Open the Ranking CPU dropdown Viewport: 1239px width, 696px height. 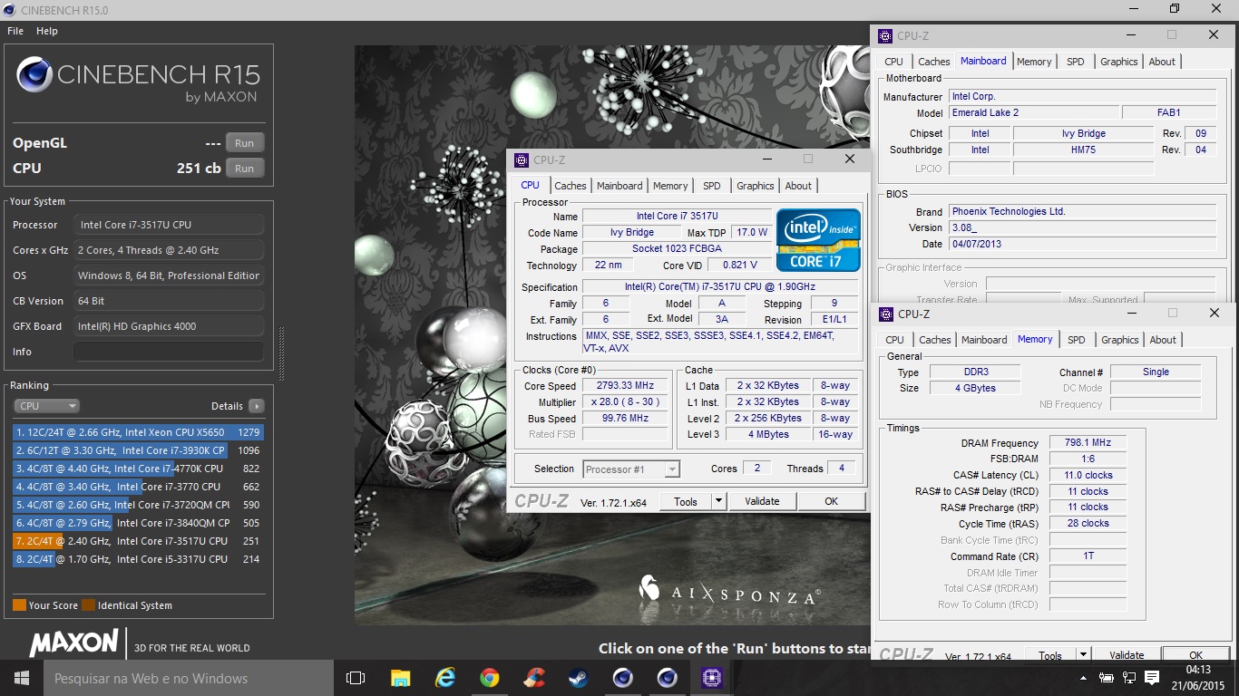(x=46, y=406)
